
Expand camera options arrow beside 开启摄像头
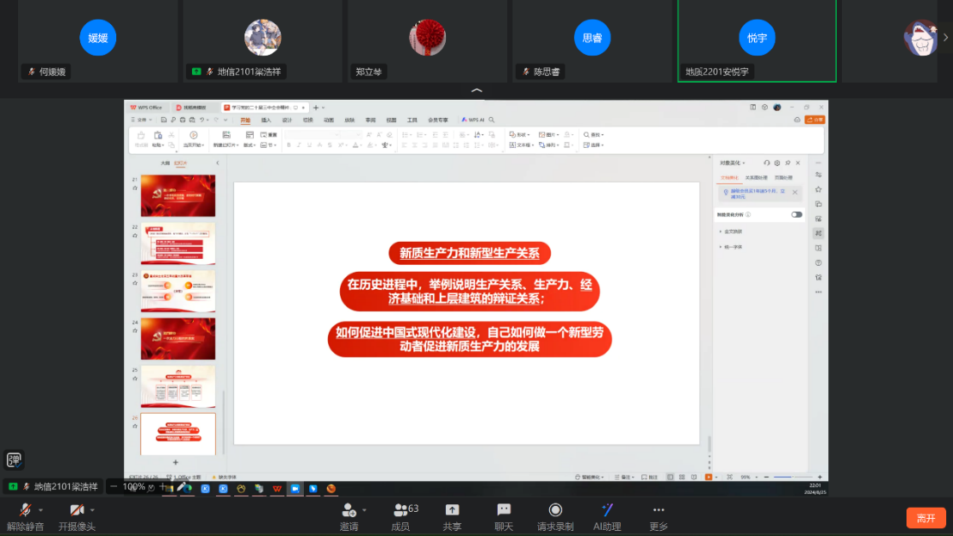click(x=94, y=509)
